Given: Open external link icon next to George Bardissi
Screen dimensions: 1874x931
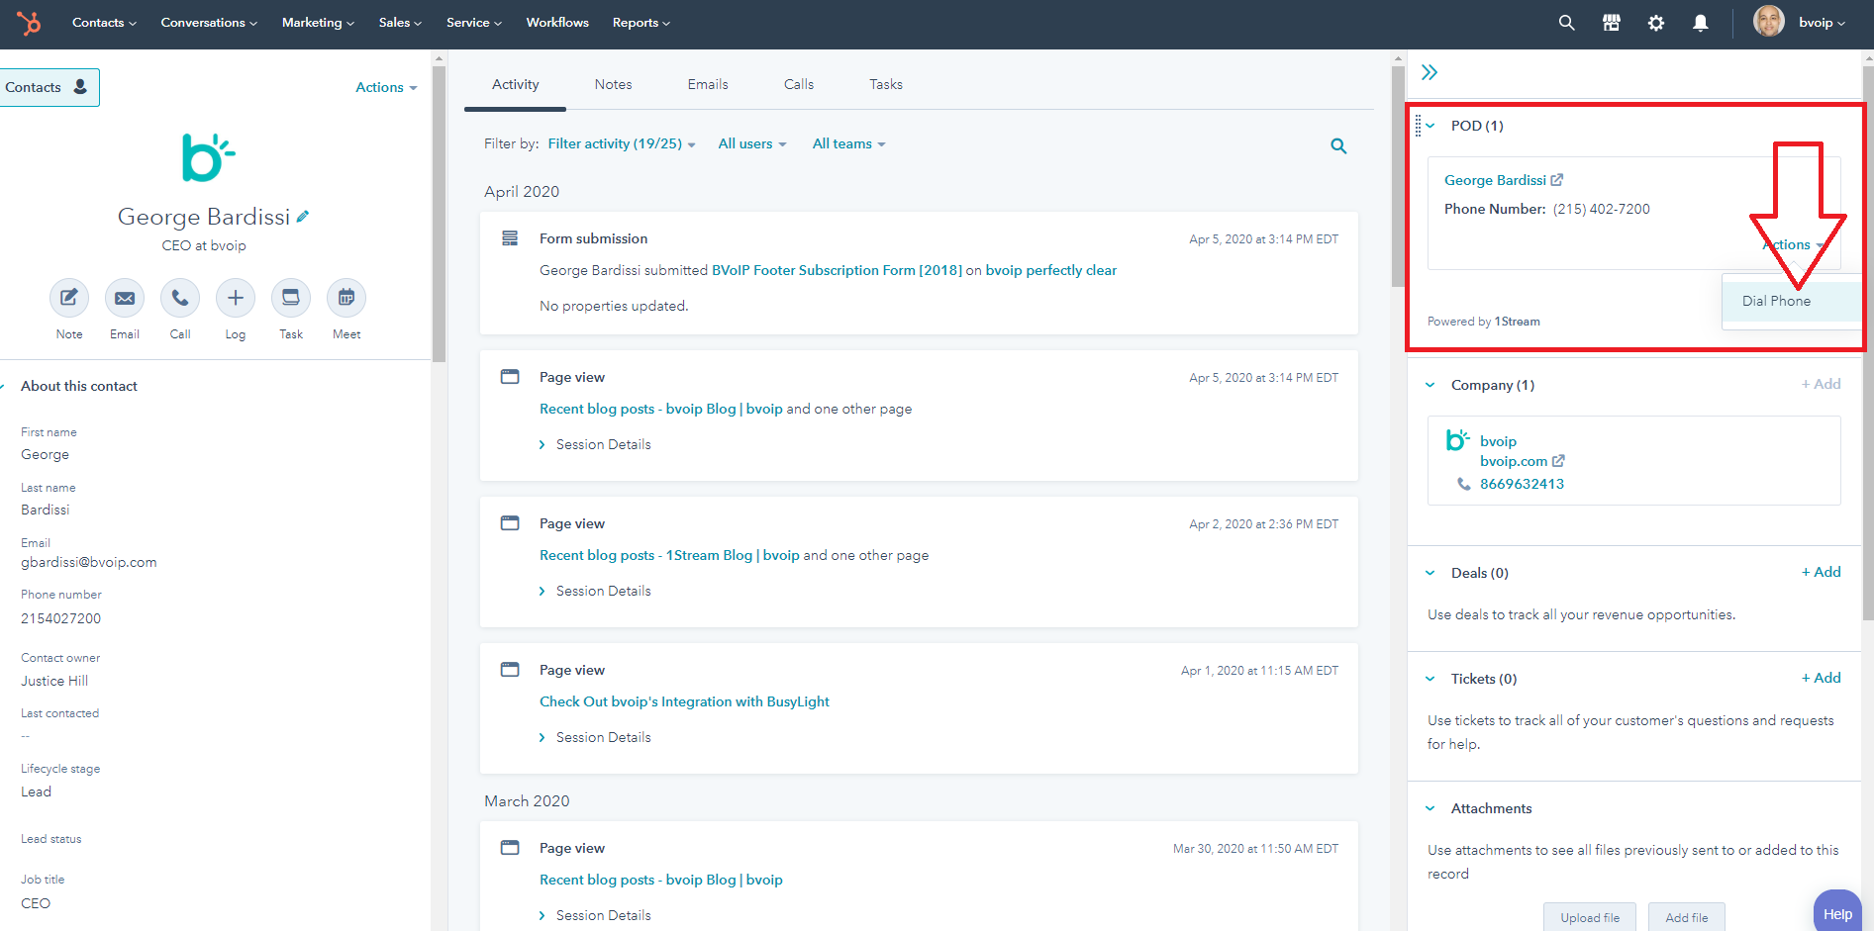Looking at the screenshot, I should click(x=1557, y=180).
